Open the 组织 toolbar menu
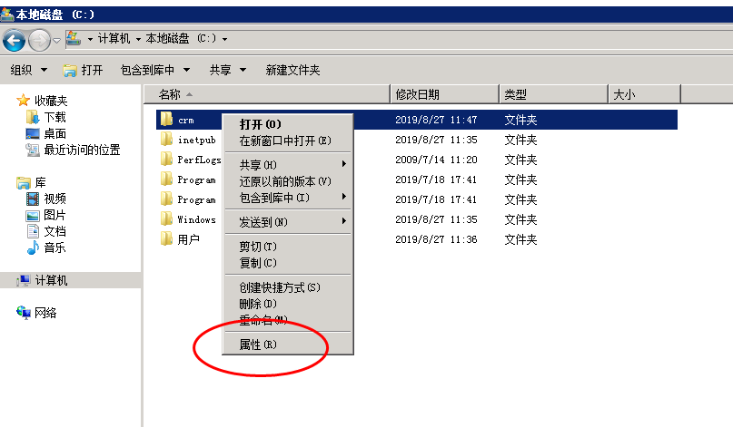 click(x=28, y=70)
